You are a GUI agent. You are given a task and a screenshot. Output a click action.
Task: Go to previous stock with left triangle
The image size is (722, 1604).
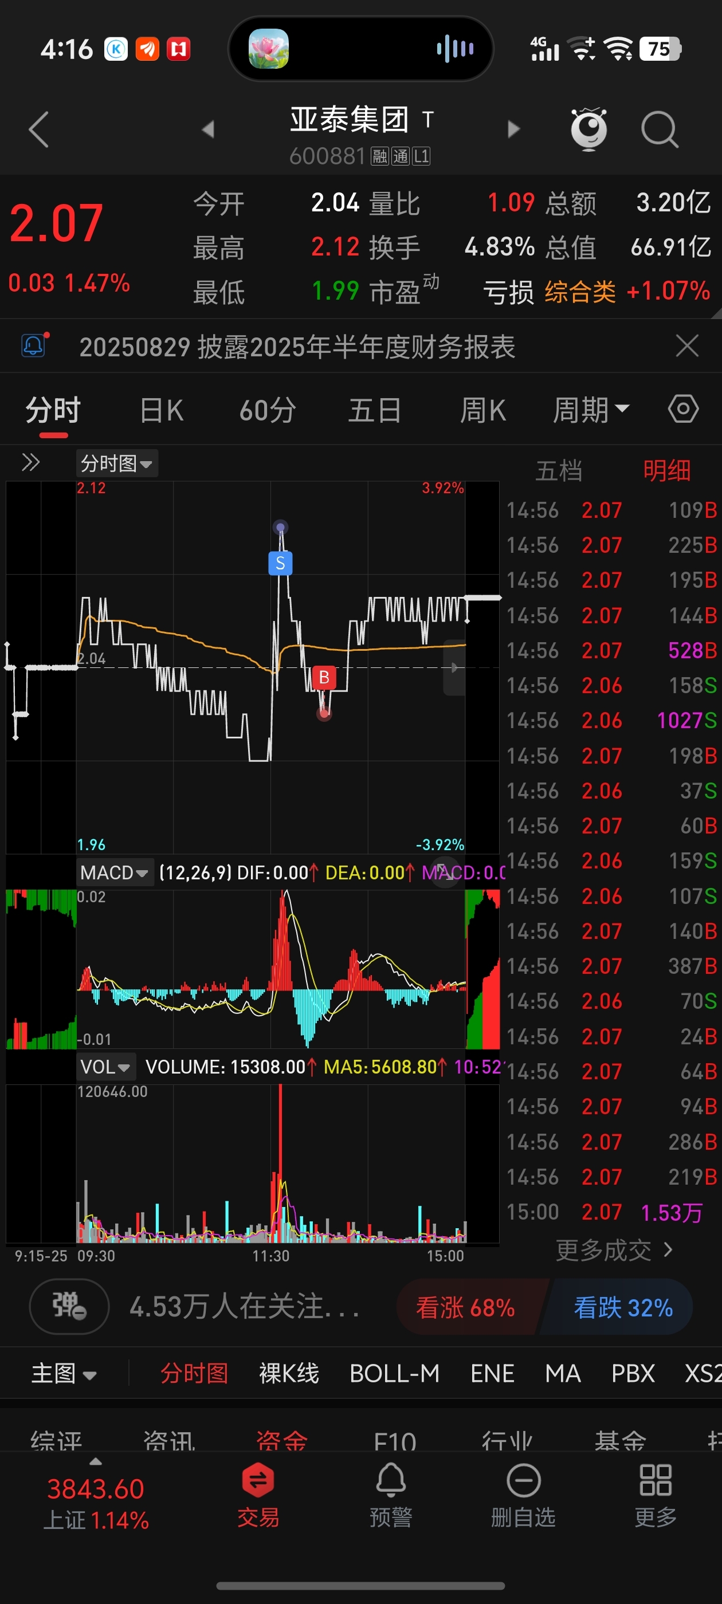(208, 129)
